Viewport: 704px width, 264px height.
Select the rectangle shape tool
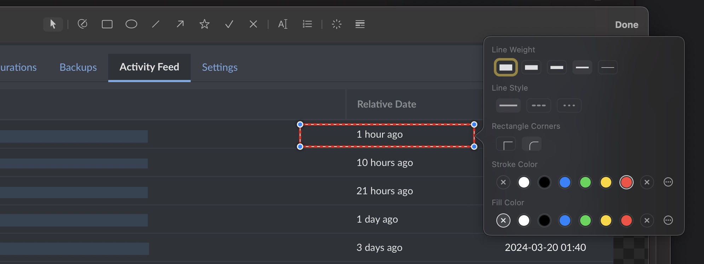pos(107,24)
